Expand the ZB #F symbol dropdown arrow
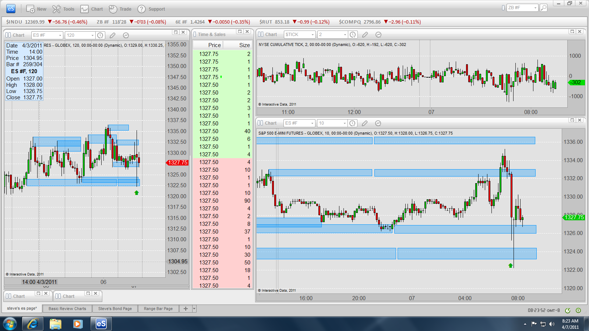The width and height of the screenshot is (589, 331). [x=535, y=8]
